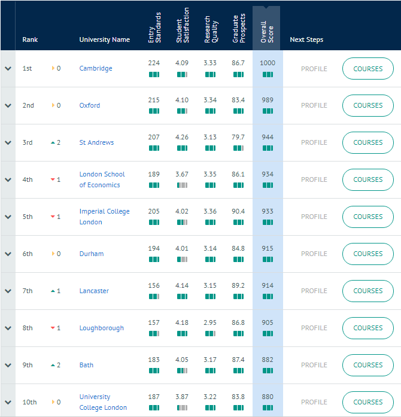Expand the St Andrews row chevron
Image resolution: width=401 pixels, height=417 pixels.
8,142
